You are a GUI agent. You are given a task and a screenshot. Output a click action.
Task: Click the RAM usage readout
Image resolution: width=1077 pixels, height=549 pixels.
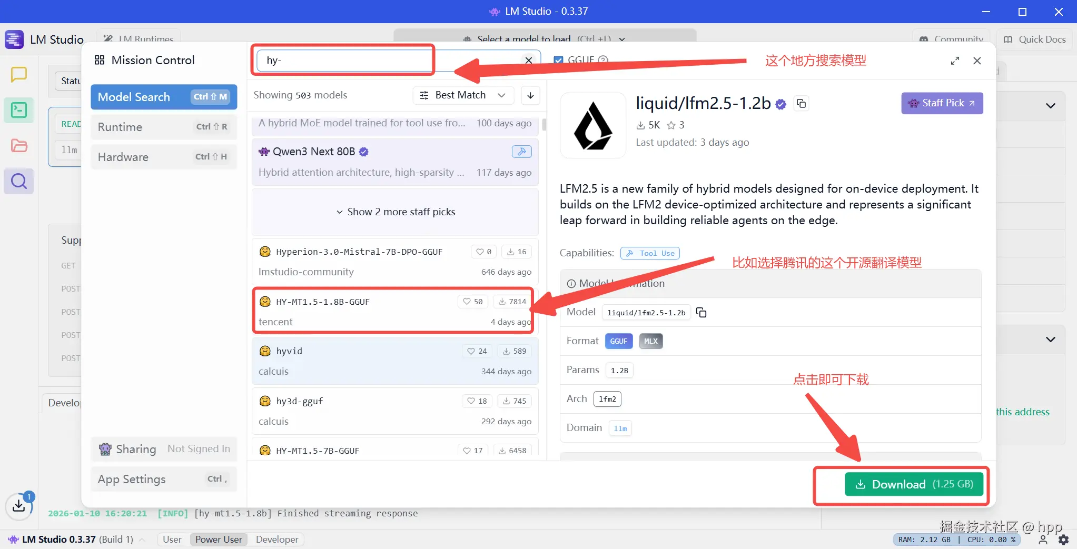pos(924,540)
